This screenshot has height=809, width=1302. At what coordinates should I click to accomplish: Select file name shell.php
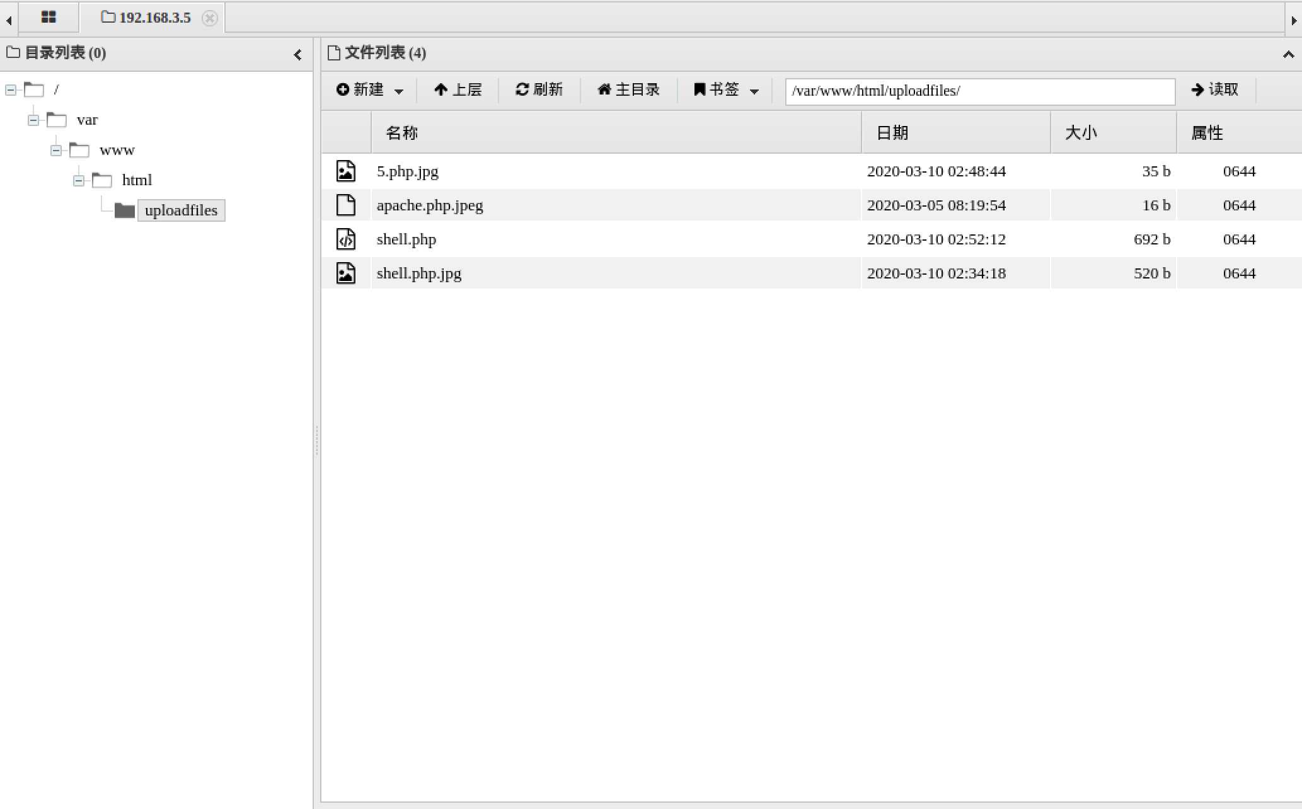pyautogui.click(x=406, y=240)
